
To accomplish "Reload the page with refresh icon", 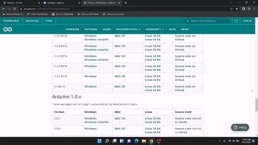I will 15,9.
